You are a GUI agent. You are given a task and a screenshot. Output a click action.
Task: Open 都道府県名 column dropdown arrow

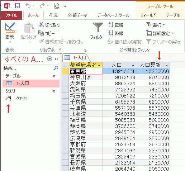99,66
